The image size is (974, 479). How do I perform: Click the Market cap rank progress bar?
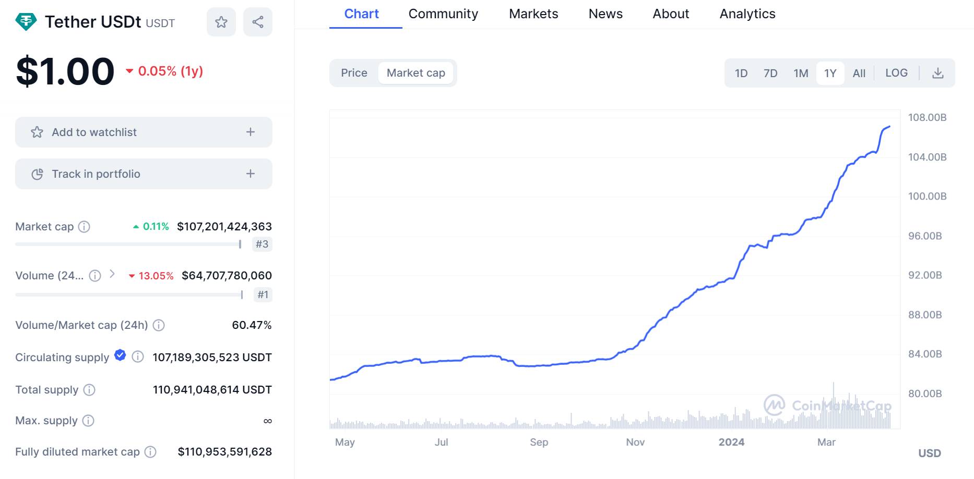coord(128,244)
